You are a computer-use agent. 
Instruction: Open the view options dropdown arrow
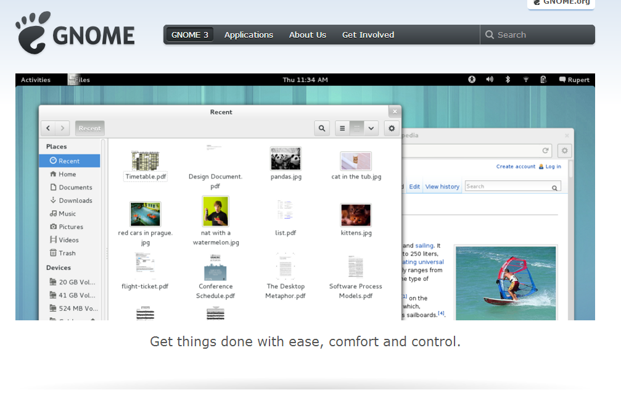(371, 128)
